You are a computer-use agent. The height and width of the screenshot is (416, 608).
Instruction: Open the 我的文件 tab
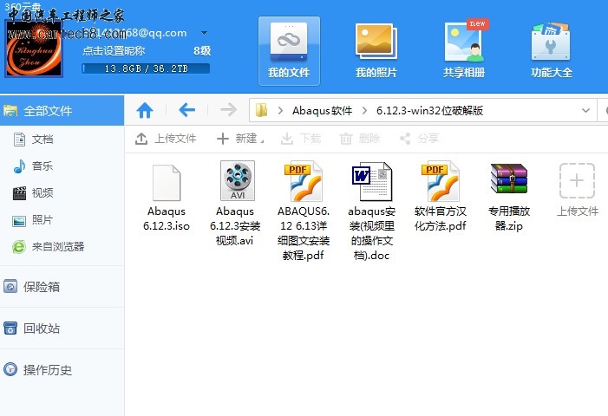pos(289,50)
